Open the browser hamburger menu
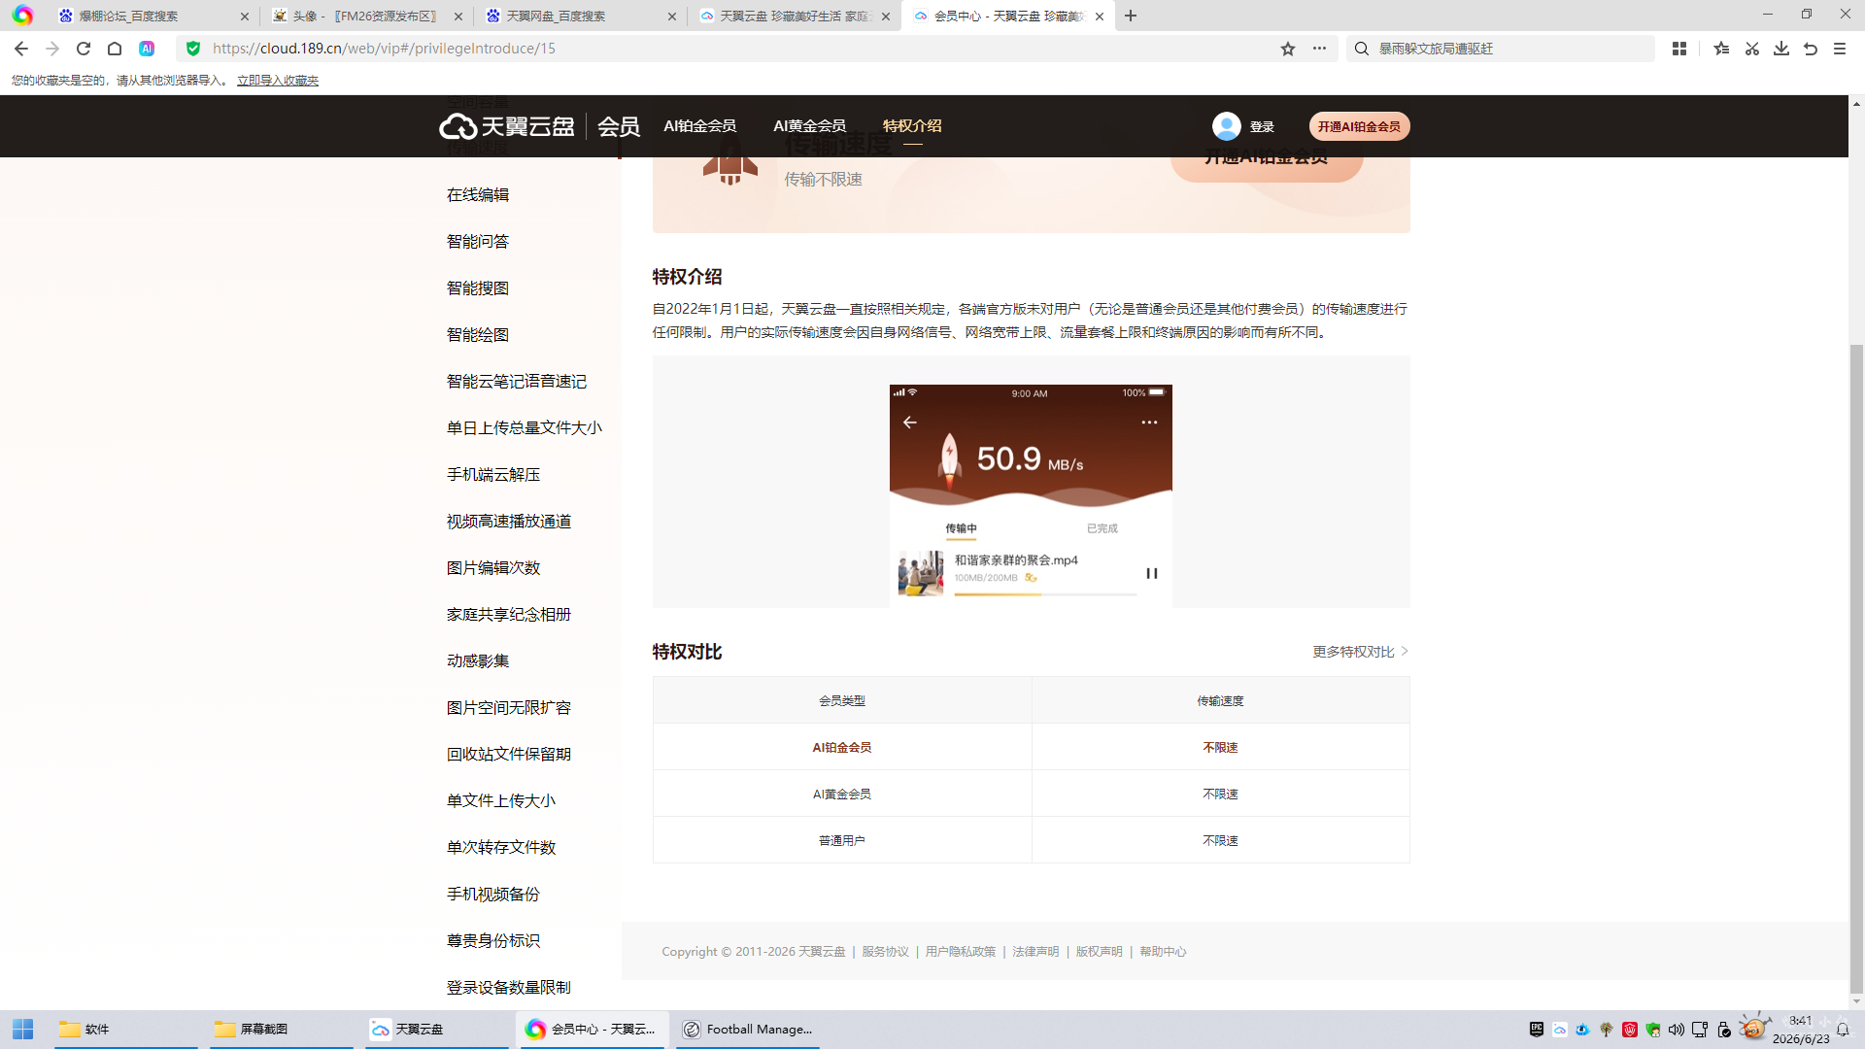Viewport: 1865px width, 1049px height. click(x=1840, y=49)
